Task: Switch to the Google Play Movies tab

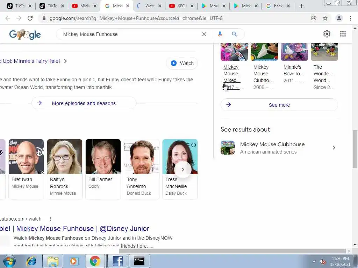Action: [x=214, y=6]
